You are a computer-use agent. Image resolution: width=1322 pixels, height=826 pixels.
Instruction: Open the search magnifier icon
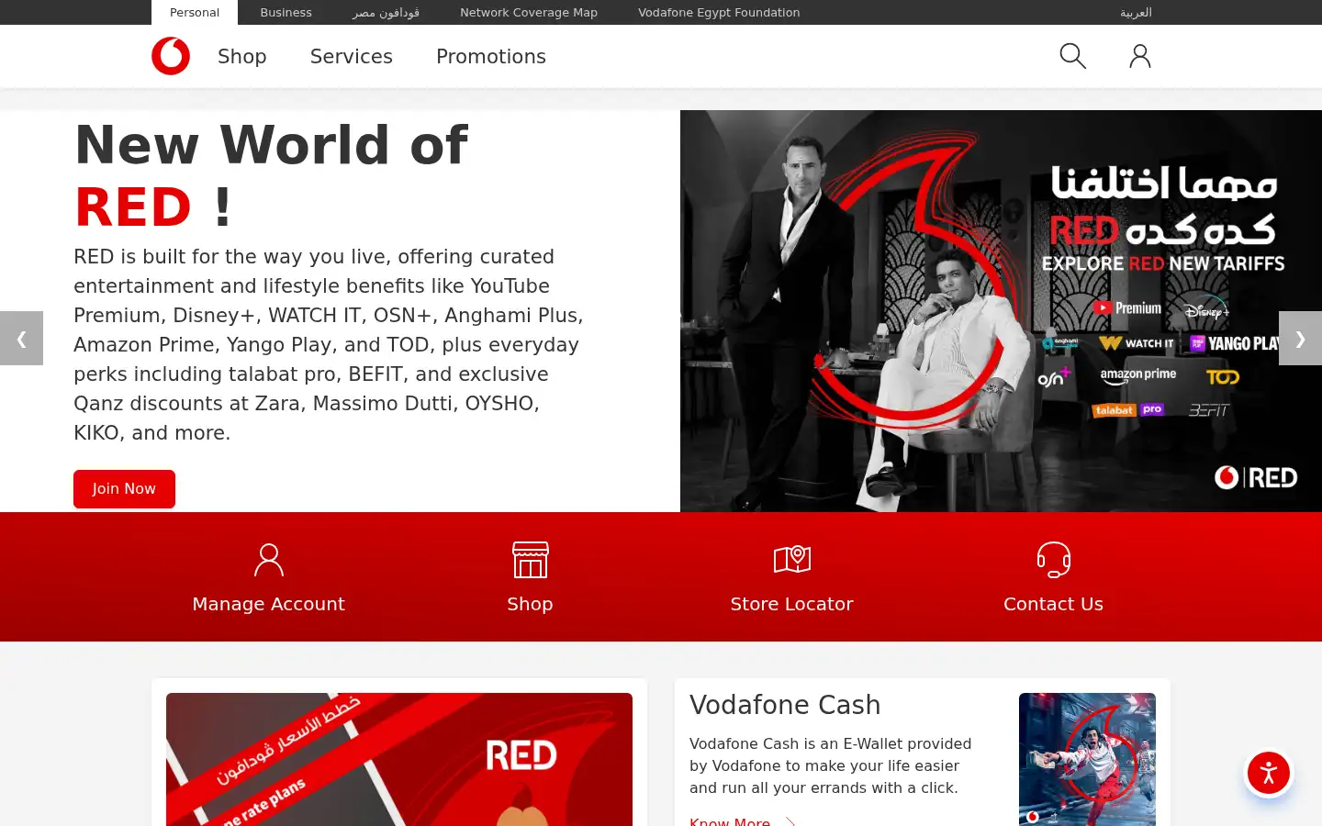1072,56
